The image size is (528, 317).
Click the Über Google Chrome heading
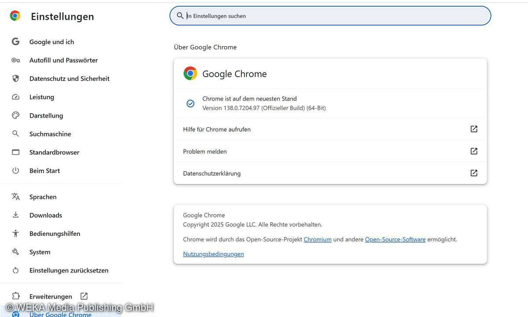[205, 47]
